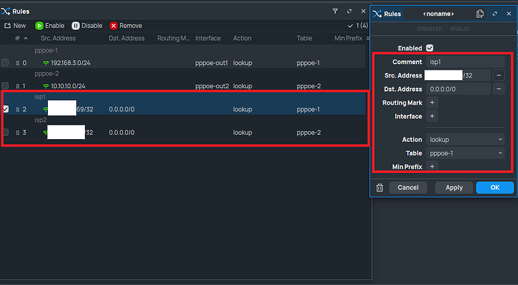Disable the selected routing rule
This screenshot has height=285, width=518.
click(87, 26)
